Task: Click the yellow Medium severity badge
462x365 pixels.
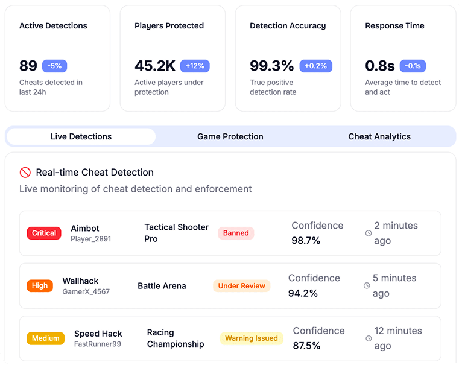Action: tap(46, 338)
